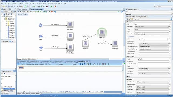
Task: Collapse the Common section in Property Inspector
Action: (127, 22)
